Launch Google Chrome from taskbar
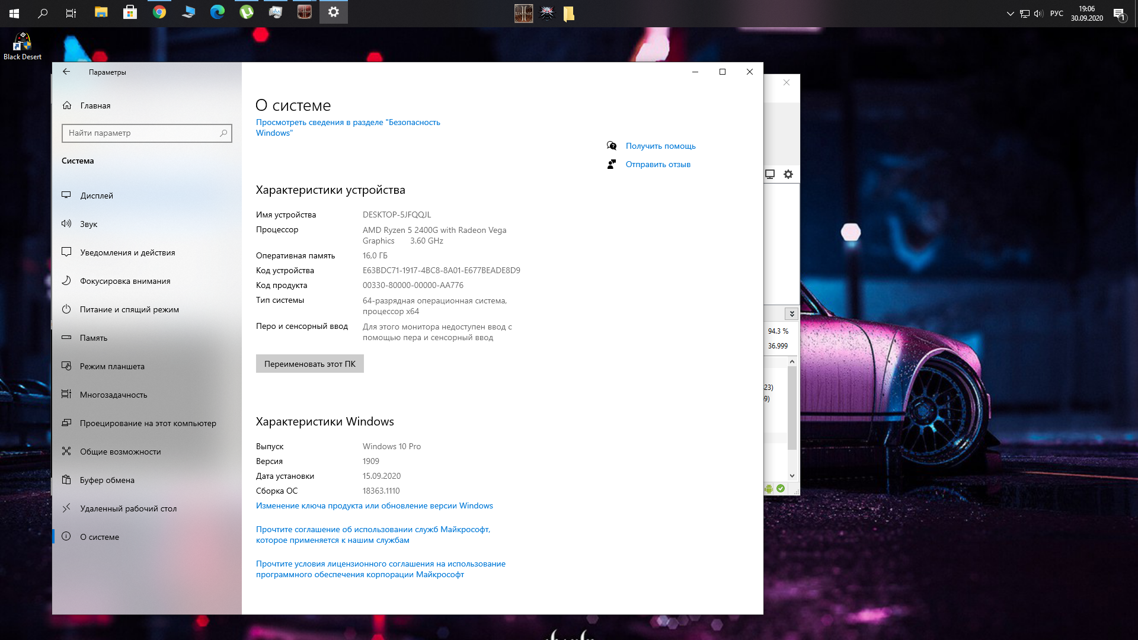 [x=159, y=12]
